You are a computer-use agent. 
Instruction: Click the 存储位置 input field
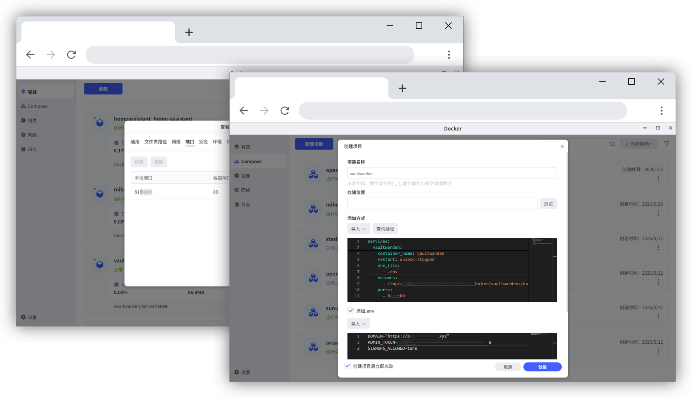pyautogui.click(x=443, y=204)
